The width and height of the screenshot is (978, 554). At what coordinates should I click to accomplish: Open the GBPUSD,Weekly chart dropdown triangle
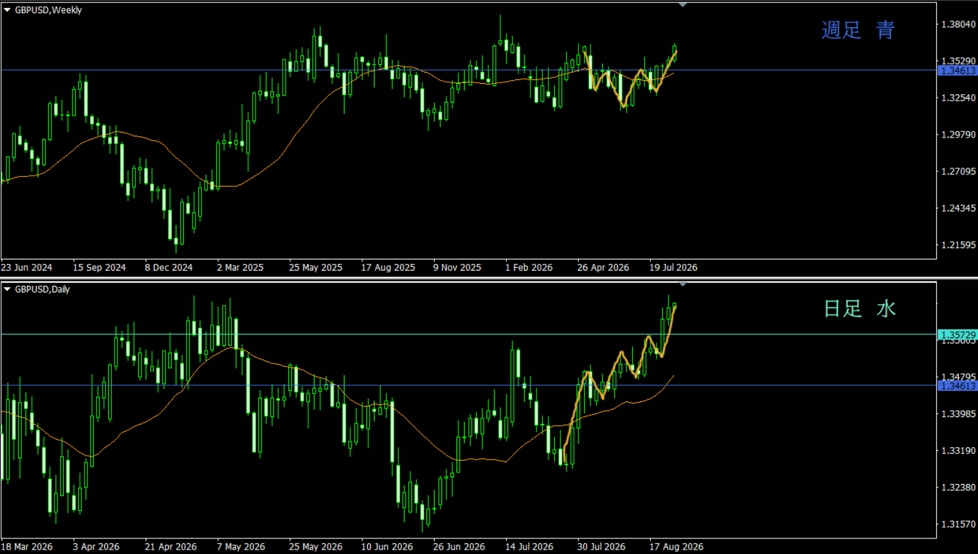[x=8, y=10]
